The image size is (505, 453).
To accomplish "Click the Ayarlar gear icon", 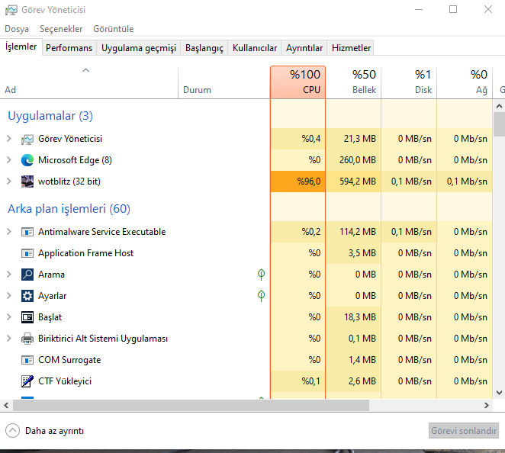I will (27, 296).
